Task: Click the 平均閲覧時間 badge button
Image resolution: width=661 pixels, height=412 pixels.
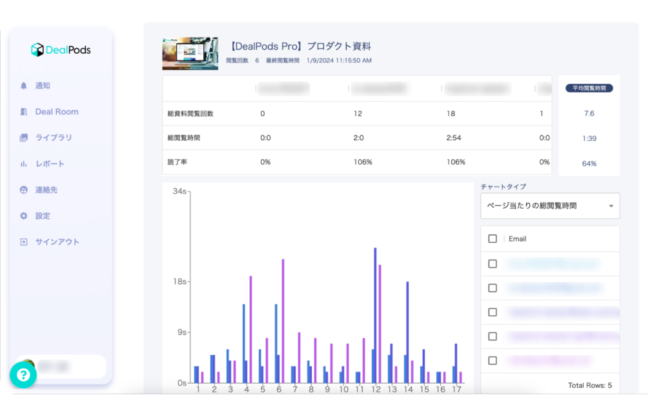Action: [x=589, y=88]
